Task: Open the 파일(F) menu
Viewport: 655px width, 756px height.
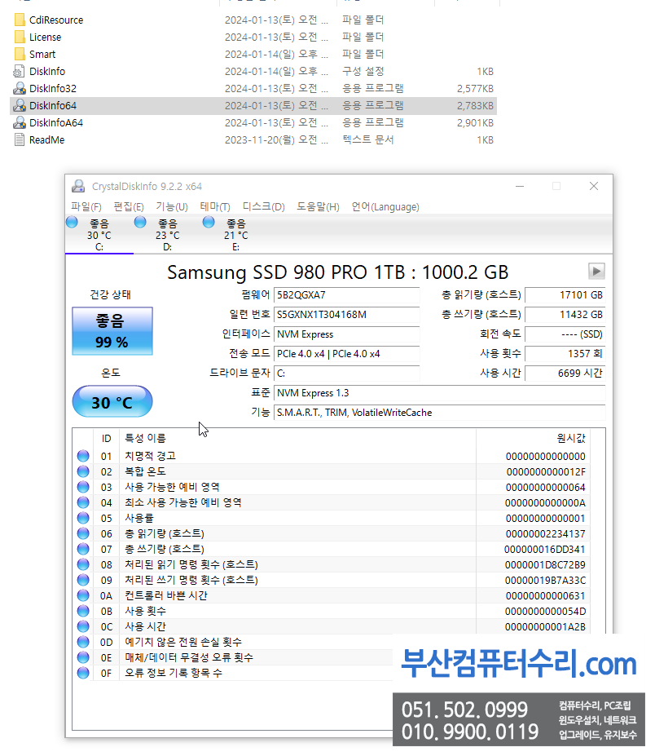Action: point(86,206)
